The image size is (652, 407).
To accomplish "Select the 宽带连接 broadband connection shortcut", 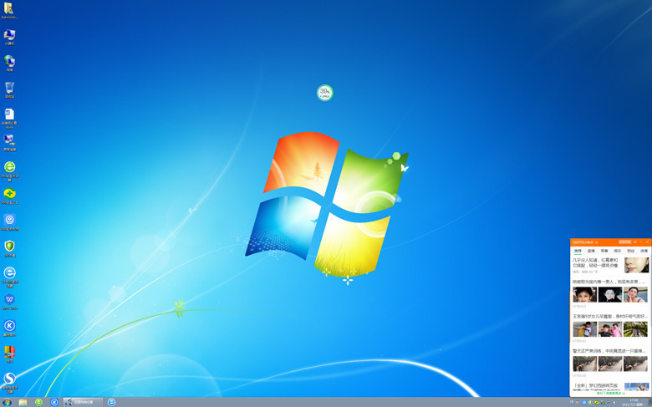I will pyautogui.click(x=9, y=143).
